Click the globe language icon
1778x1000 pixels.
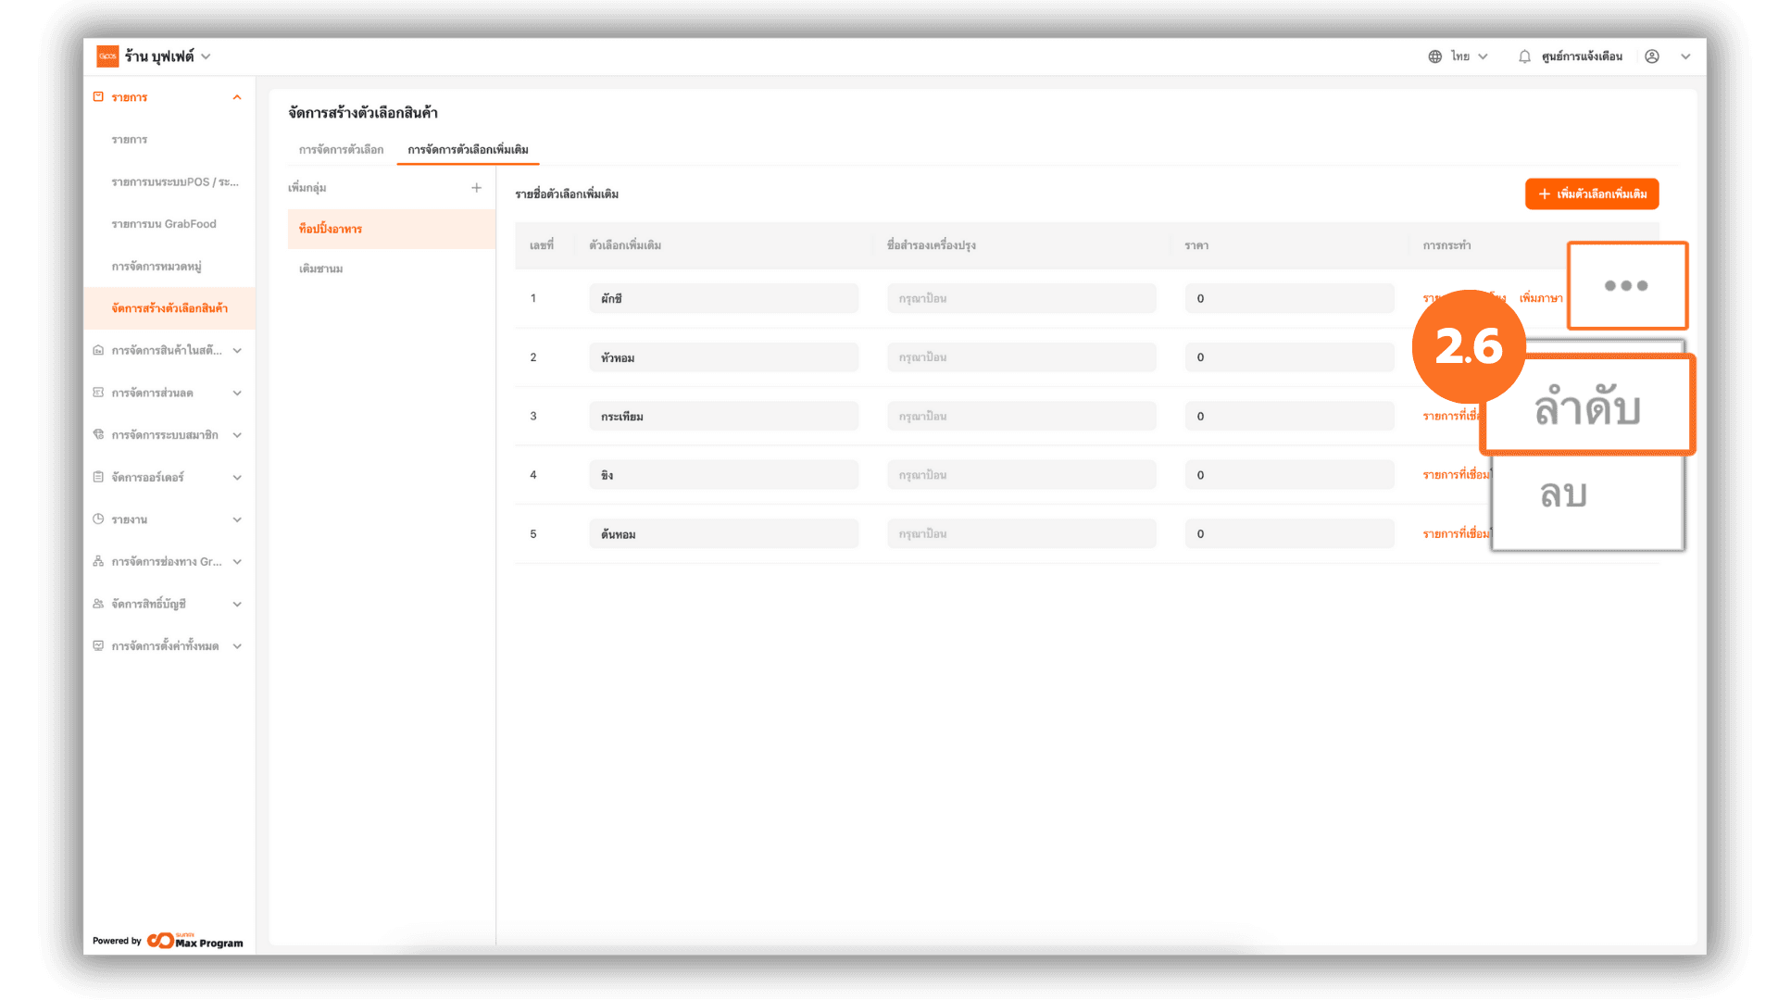click(x=1434, y=56)
